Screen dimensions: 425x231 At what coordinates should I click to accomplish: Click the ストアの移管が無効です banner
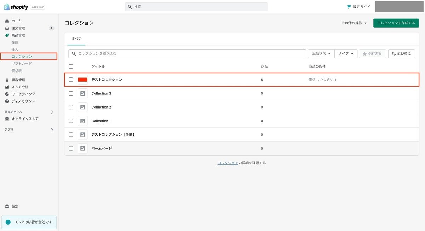coord(29,222)
